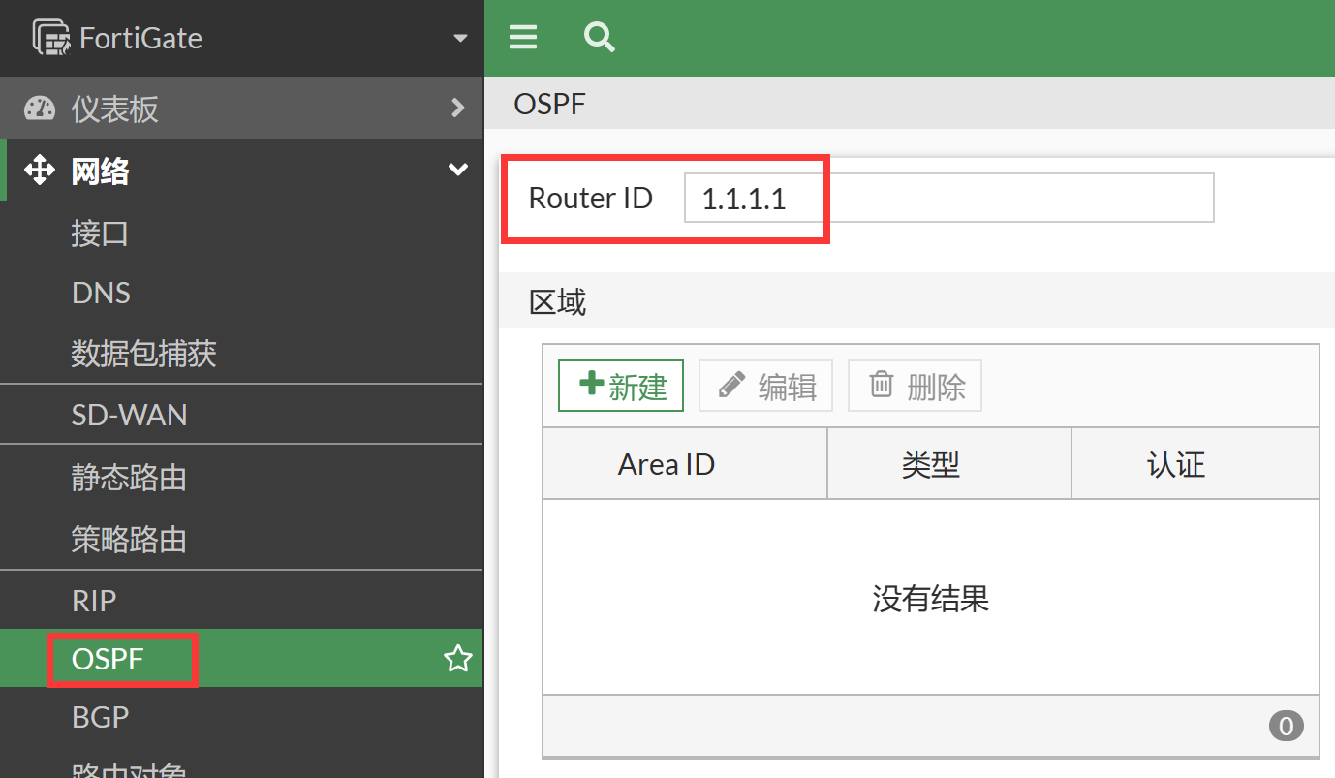Create a new OSPF area with 新建
The width and height of the screenshot is (1335, 778).
(620, 385)
